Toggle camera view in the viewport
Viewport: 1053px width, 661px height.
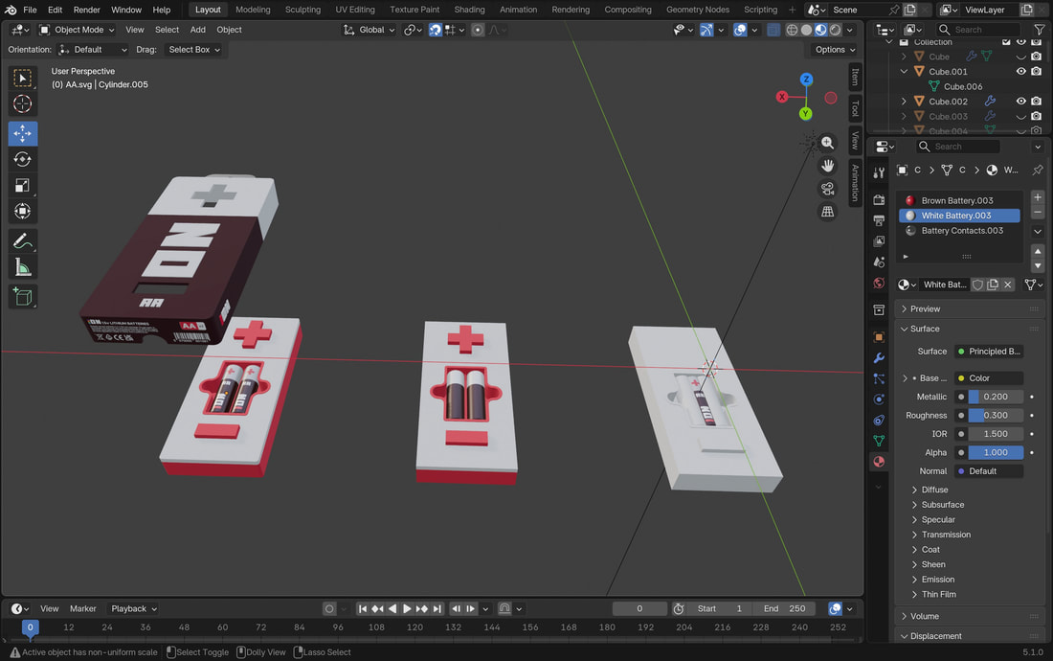[x=828, y=189]
